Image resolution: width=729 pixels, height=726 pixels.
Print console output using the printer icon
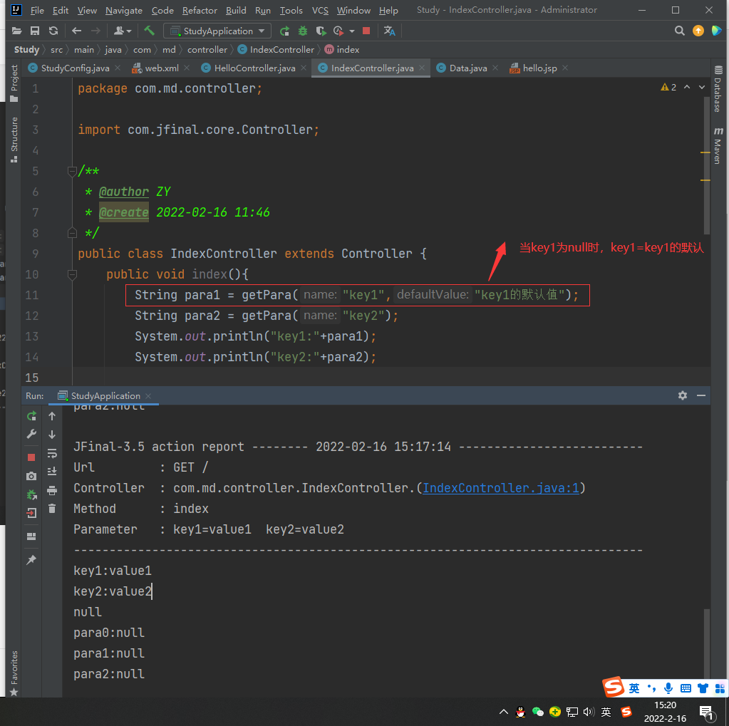click(52, 490)
